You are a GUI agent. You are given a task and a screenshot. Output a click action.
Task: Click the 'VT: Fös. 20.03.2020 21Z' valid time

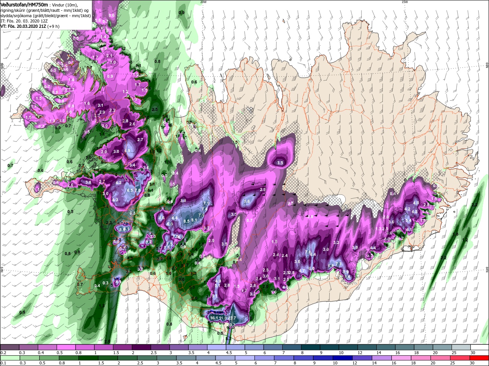(x=23, y=26)
